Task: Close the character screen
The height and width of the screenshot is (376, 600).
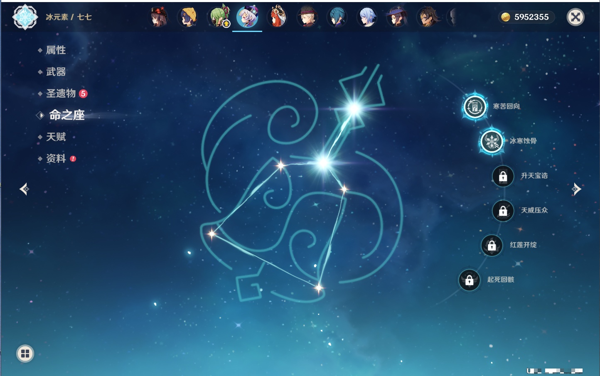Action: click(575, 17)
